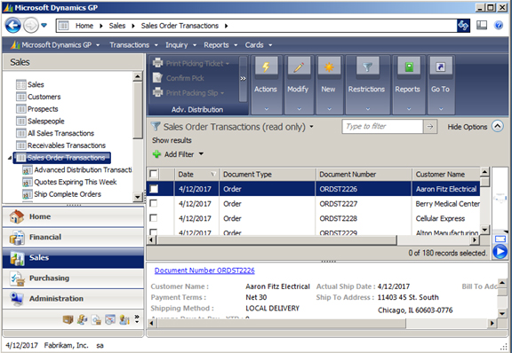Click the New starburst icon
This screenshot has width=512, height=353.
(x=329, y=67)
